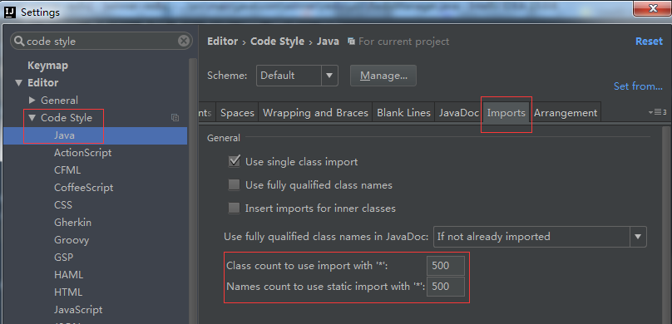
Task: Select CSS code style
Action: click(x=63, y=205)
